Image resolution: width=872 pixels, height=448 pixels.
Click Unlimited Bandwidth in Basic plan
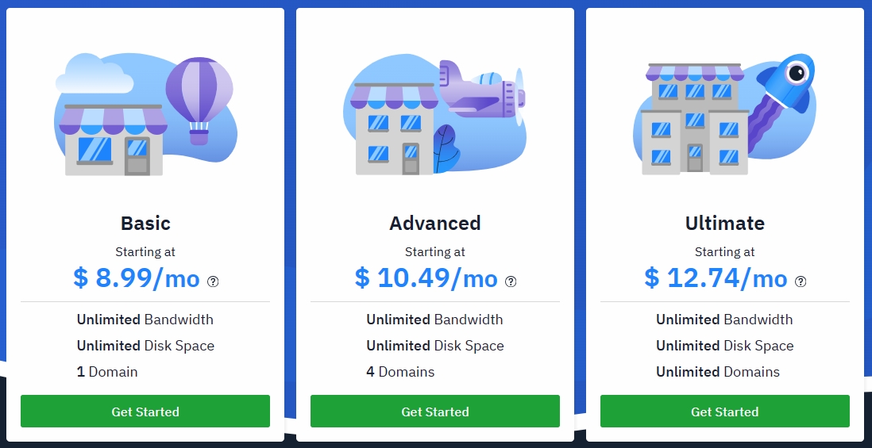point(145,320)
